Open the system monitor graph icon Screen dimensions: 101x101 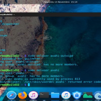[88, 95]
